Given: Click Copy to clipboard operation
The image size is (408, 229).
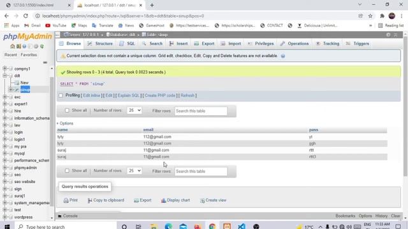Looking at the screenshot, I should click(106, 200).
